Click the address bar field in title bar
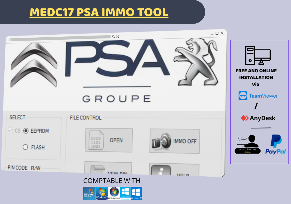This screenshot has height=204, width=291. click(x=60, y=38)
